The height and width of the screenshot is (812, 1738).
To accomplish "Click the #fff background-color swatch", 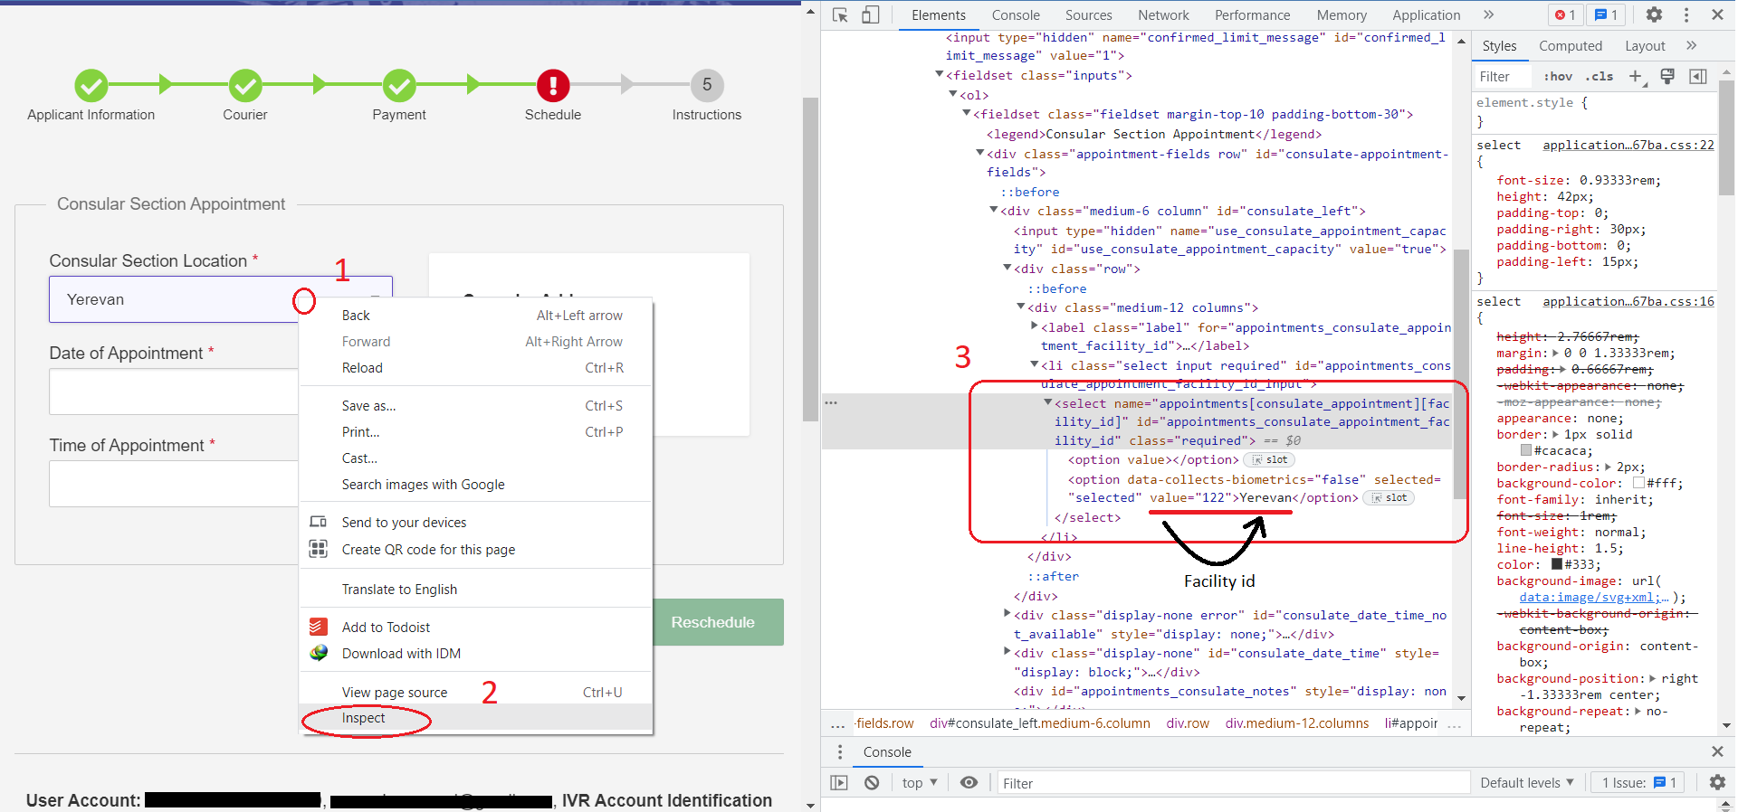I will 1638,483.
